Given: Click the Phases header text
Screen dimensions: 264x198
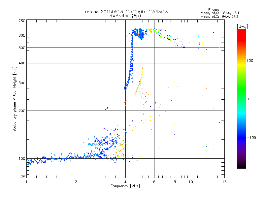Looking at the screenshot, I should pos(214,10).
